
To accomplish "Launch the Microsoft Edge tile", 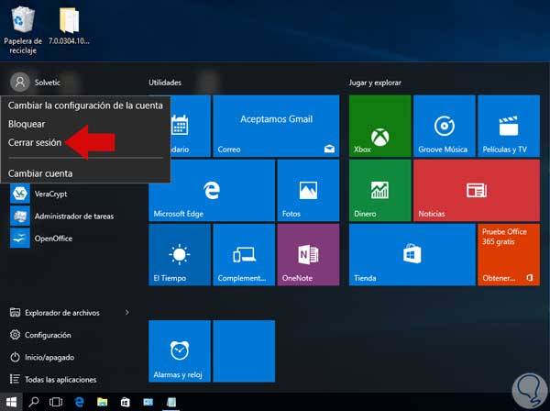I will [212, 191].
